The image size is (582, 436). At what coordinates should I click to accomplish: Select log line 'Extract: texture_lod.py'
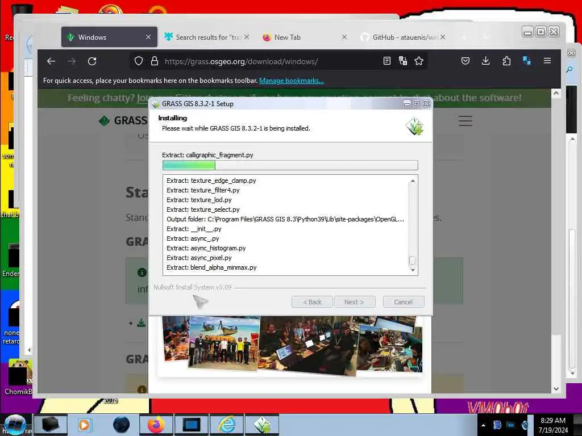coord(199,200)
